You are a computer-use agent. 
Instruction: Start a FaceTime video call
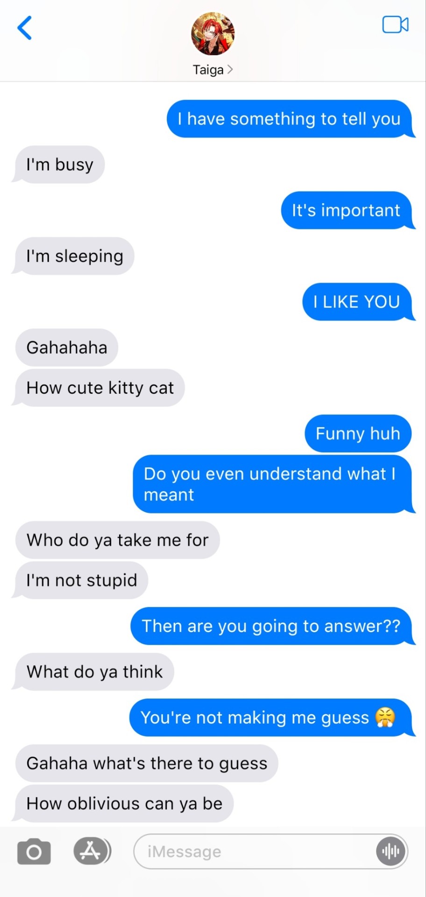point(395,25)
